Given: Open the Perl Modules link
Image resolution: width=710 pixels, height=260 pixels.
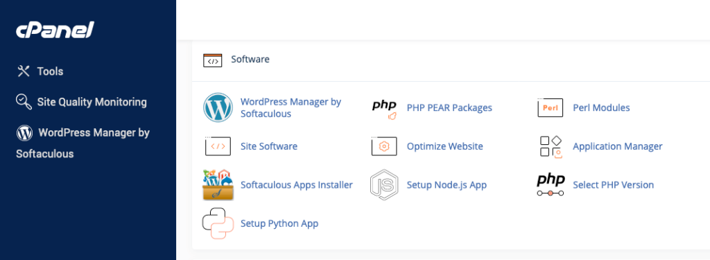Looking at the screenshot, I should 601,107.
